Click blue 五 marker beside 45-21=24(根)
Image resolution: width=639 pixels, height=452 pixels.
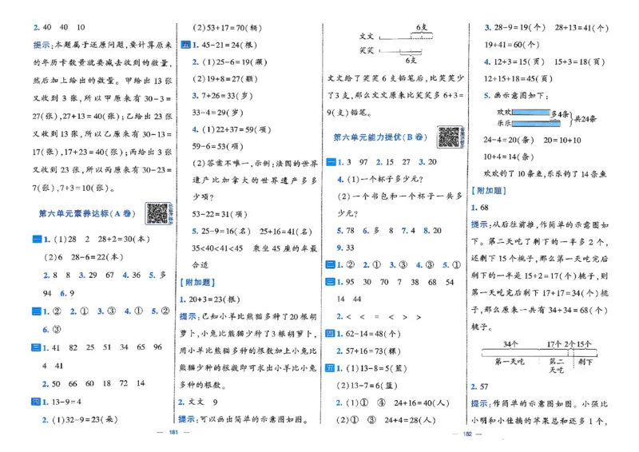coord(185,45)
